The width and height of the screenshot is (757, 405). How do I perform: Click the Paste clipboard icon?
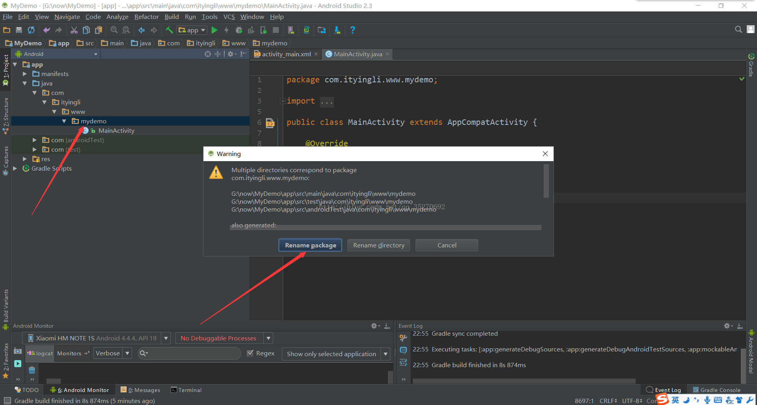tap(99, 30)
